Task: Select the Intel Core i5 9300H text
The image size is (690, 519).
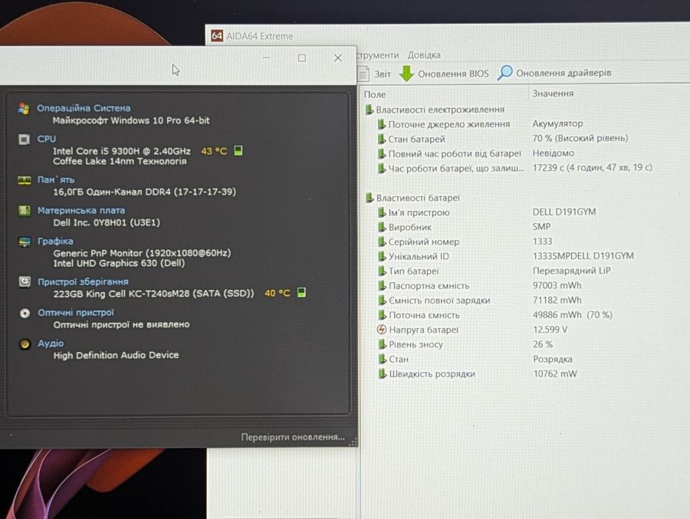Action: click(x=122, y=151)
